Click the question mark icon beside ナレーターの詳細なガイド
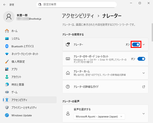The height and width of the screenshot is (123, 153). [68, 87]
